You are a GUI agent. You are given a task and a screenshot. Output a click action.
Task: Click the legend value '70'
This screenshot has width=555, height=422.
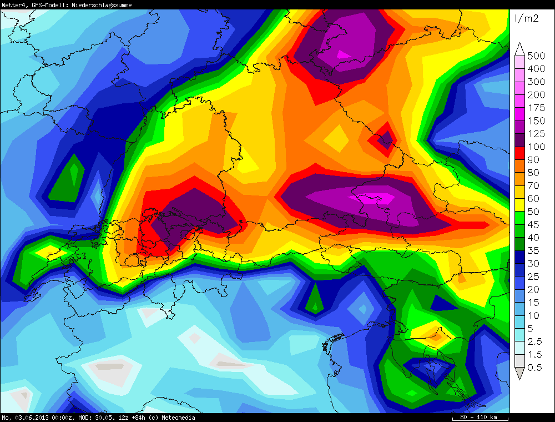point(533,186)
